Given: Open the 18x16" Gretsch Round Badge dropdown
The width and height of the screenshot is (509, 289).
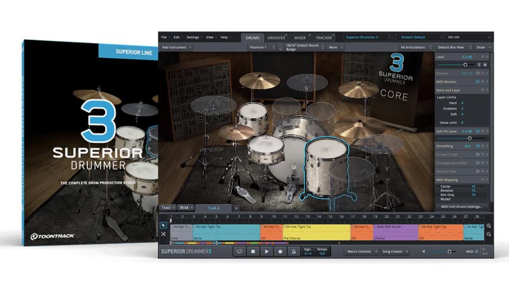Looking at the screenshot, I should coord(304,47).
